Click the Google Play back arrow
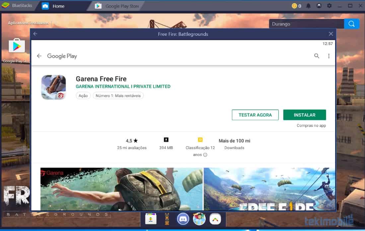The image size is (365, 231). [x=39, y=56]
